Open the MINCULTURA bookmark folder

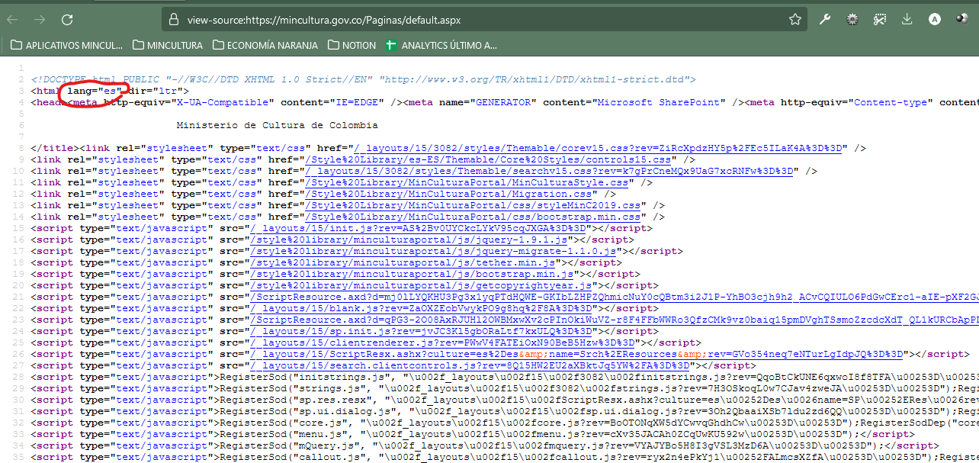tap(168, 45)
